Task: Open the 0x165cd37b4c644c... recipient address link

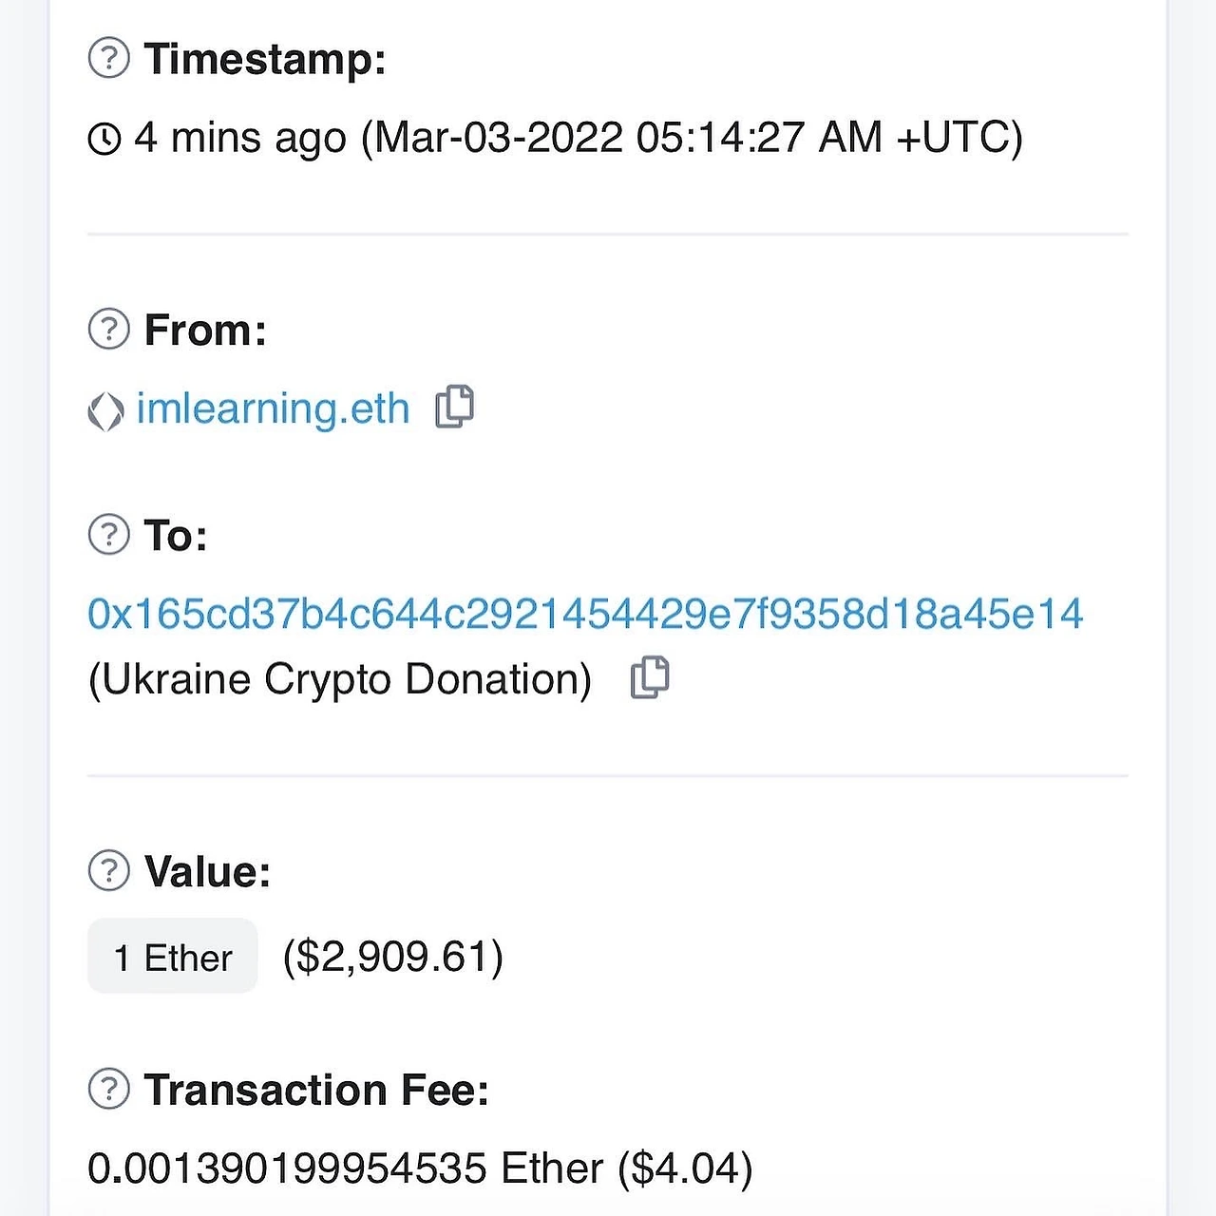Action: [584, 614]
